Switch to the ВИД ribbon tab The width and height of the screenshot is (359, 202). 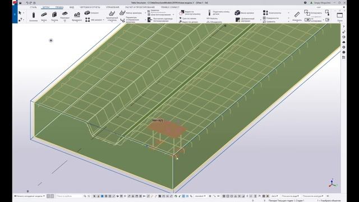(72, 7)
